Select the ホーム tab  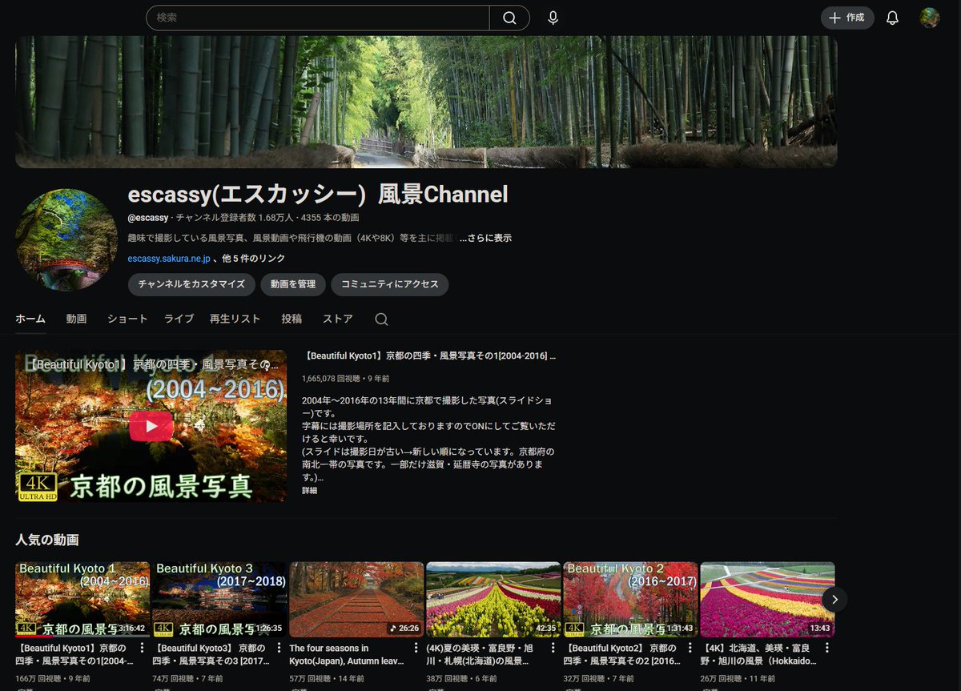[x=30, y=319]
